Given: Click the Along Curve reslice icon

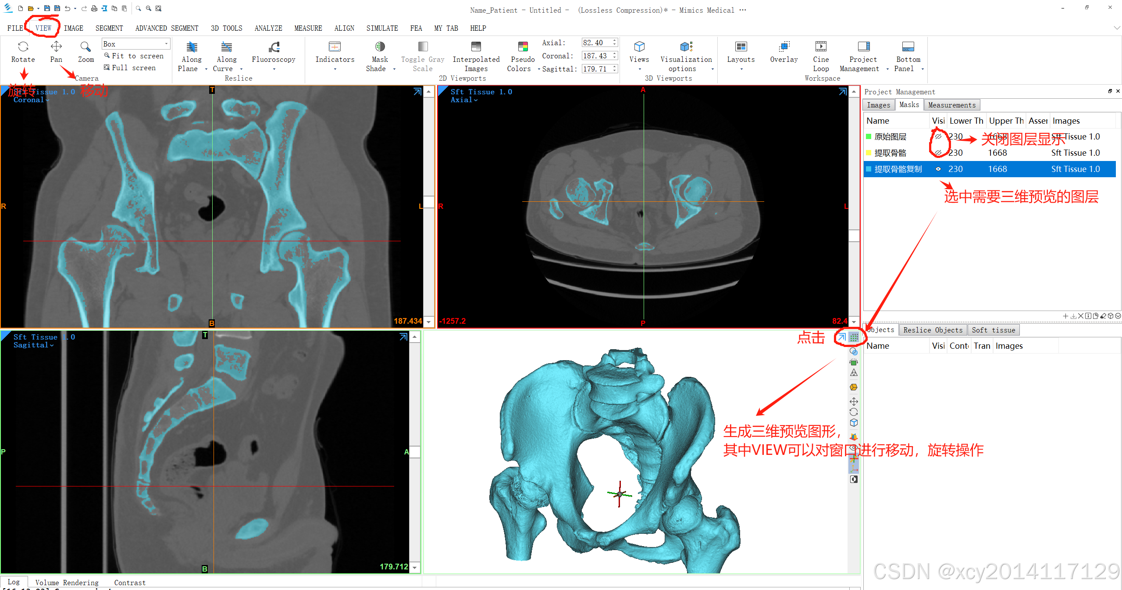Looking at the screenshot, I should [x=227, y=47].
